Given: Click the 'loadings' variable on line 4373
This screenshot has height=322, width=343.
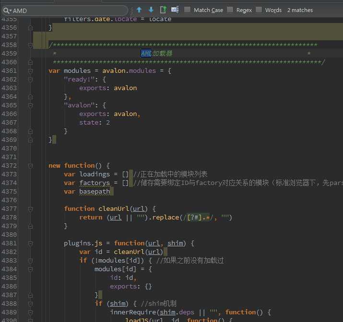Looking at the screenshot, I should pos(95,174).
